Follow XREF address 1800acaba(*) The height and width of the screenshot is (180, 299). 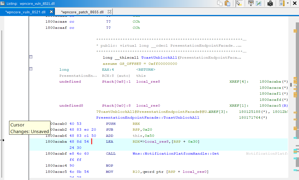pyautogui.click(x=273, y=82)
